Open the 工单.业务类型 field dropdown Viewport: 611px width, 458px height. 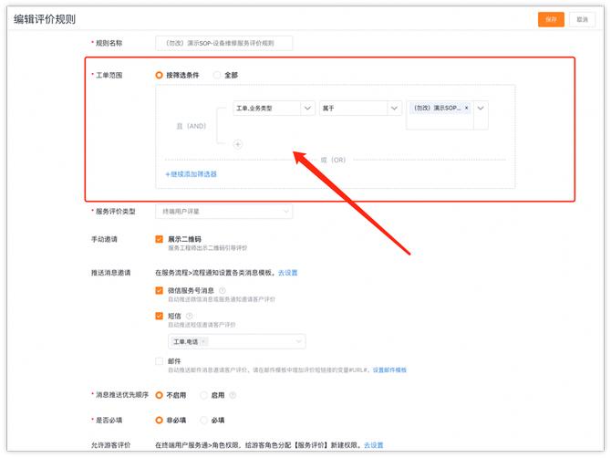[x=274, y=109]
